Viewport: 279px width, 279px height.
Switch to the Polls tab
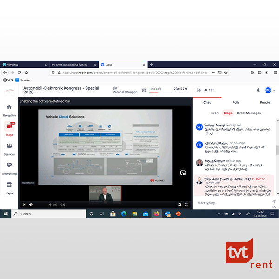(236, 102)
